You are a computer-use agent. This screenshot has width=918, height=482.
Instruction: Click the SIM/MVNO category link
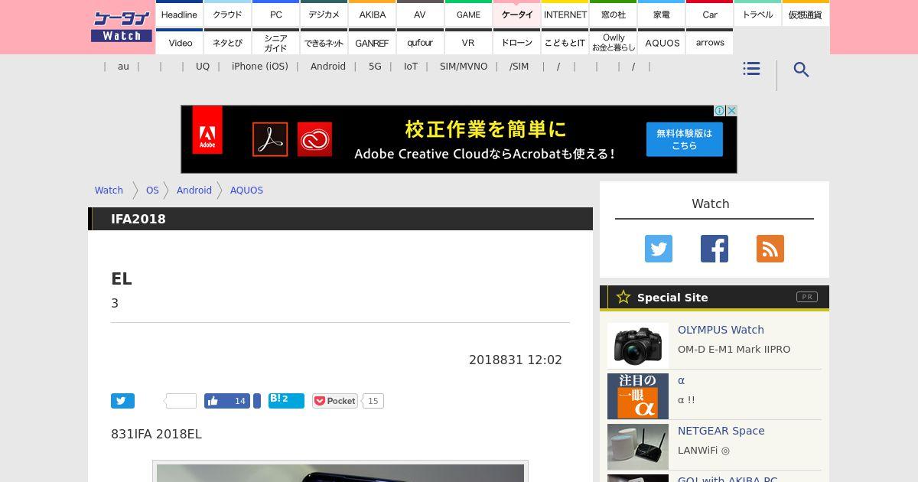(x=464, y=67)
